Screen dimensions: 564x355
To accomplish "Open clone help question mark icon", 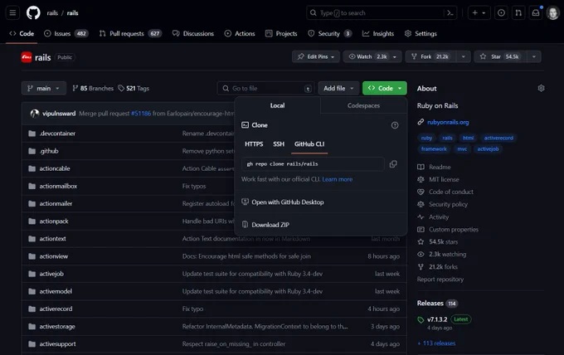I will (395, 125).
